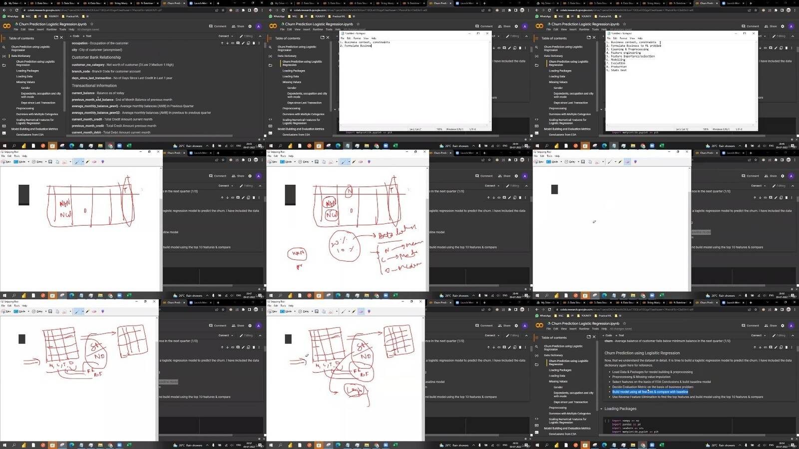
Task: Open Paint 3D icon in KNN sketch frame
Action: click(x=369, y=162)
